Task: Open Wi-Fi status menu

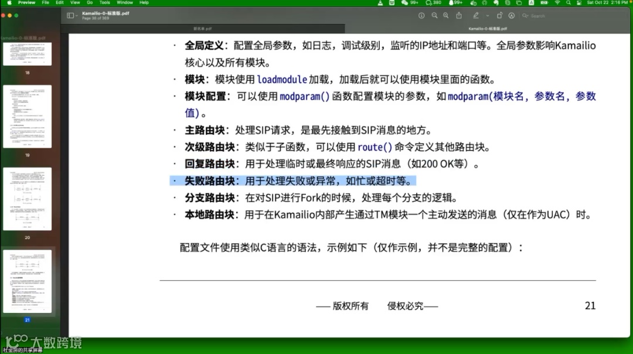Action: (x=557, y=3)
